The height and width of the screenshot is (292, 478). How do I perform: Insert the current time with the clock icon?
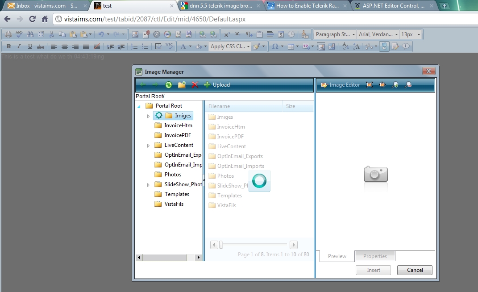pyautogui.click(x=291, y=34)
